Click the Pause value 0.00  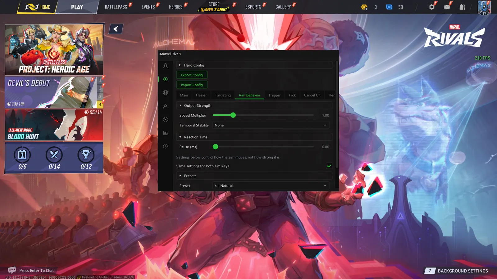[326, 147]
